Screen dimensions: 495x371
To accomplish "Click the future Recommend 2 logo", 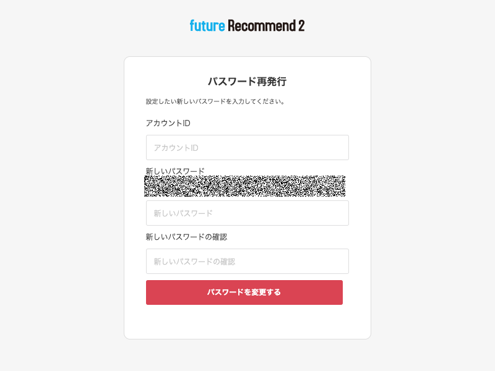I will tap(247, 25).
